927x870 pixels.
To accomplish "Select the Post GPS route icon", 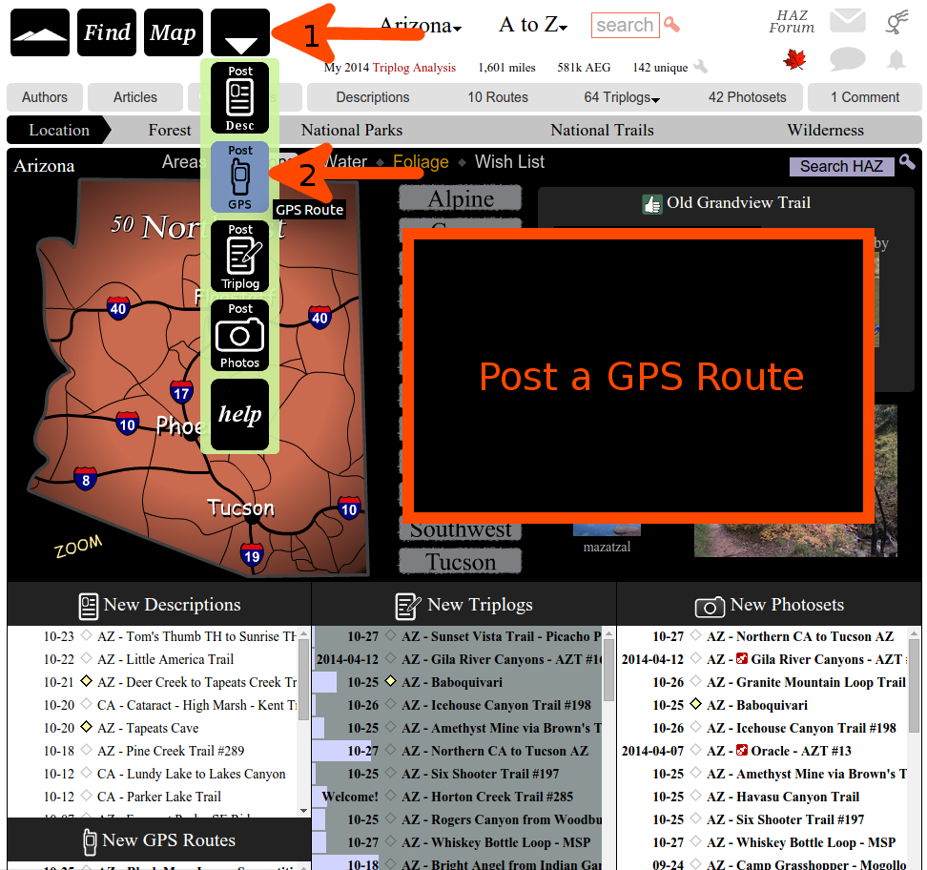I will 240,176.
